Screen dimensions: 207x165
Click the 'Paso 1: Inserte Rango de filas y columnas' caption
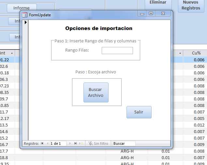point(95,41)
